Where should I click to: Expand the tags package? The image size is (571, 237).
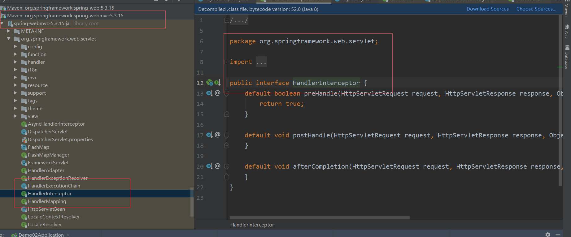pos(15,101)
